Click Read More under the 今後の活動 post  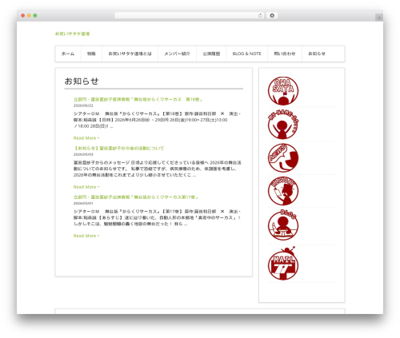point(86,187)
